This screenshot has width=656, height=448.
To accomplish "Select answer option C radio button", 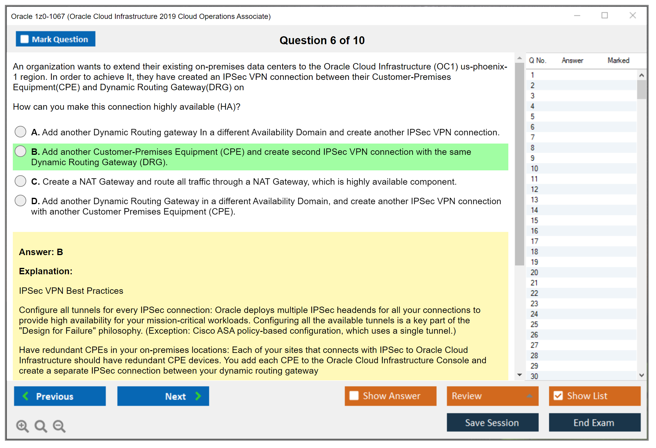I will pos(20,181).
